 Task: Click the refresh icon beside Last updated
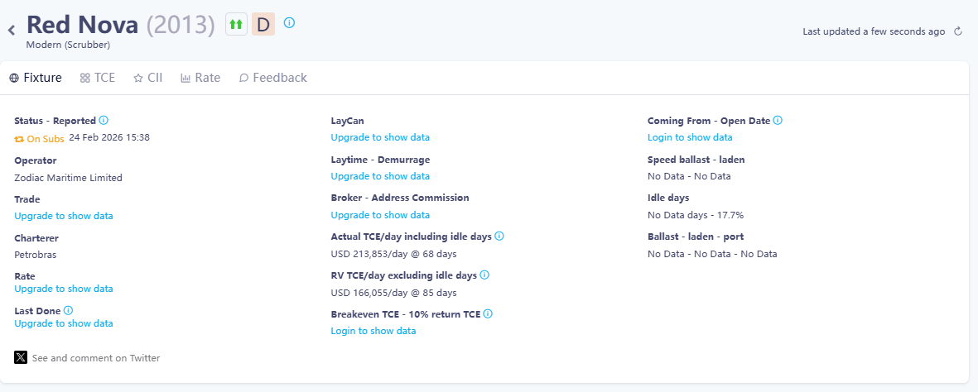[x=958, y=31]
